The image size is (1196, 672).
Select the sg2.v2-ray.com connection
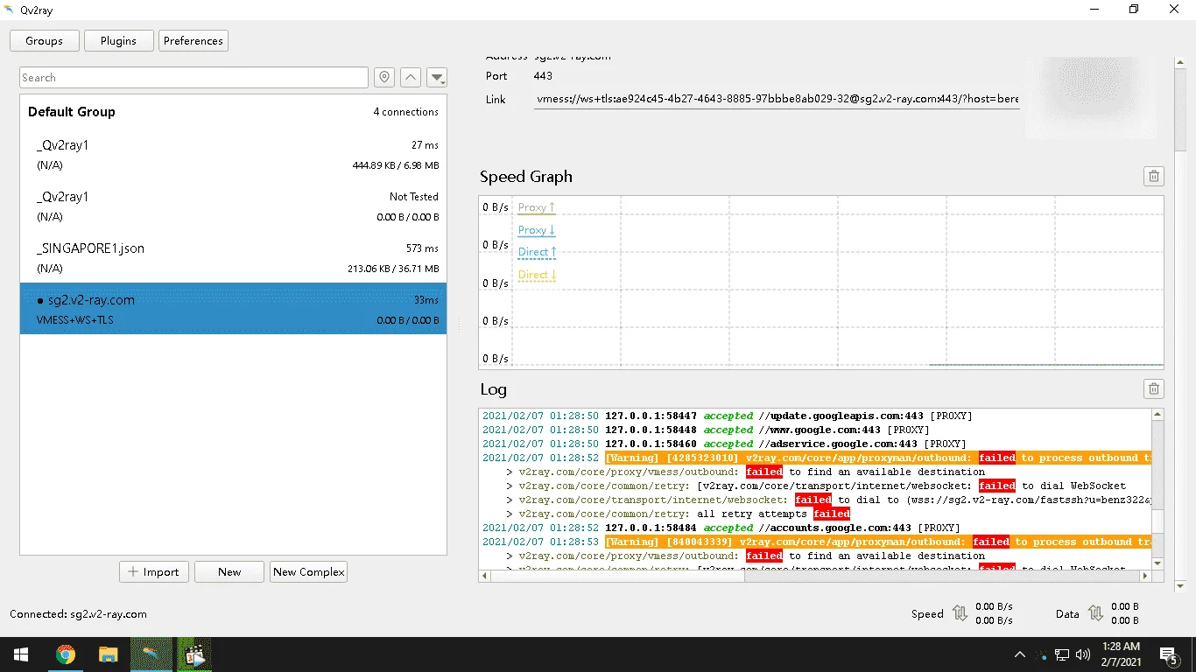click(x=233, y=308)
